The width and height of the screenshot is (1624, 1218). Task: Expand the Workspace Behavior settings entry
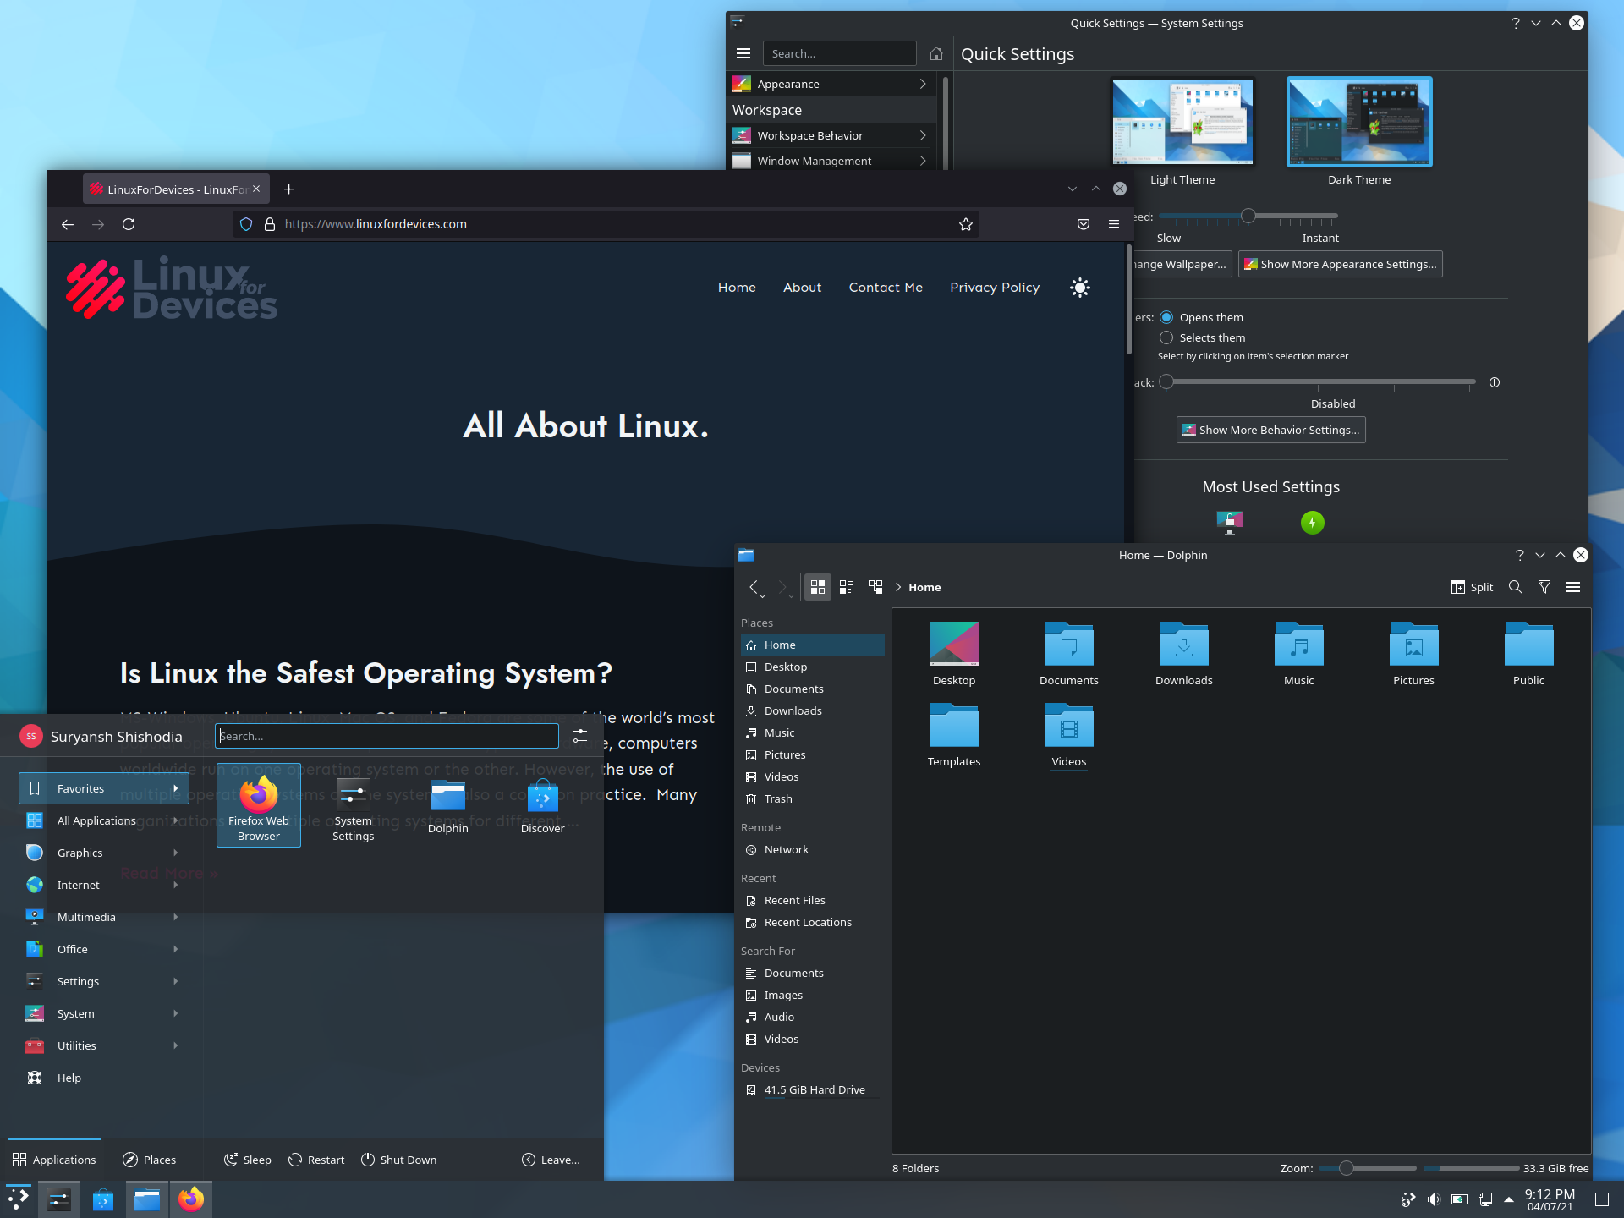pyautogui.click(x=831, y=135)
